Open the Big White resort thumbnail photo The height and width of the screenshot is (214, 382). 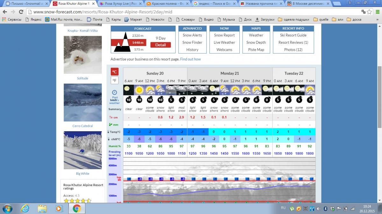coord(83,150)
